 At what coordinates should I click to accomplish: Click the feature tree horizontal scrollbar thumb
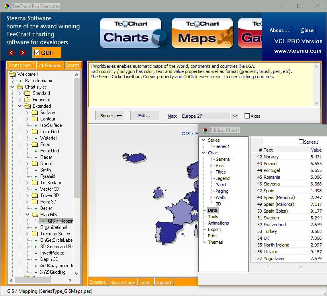[33, 280]
